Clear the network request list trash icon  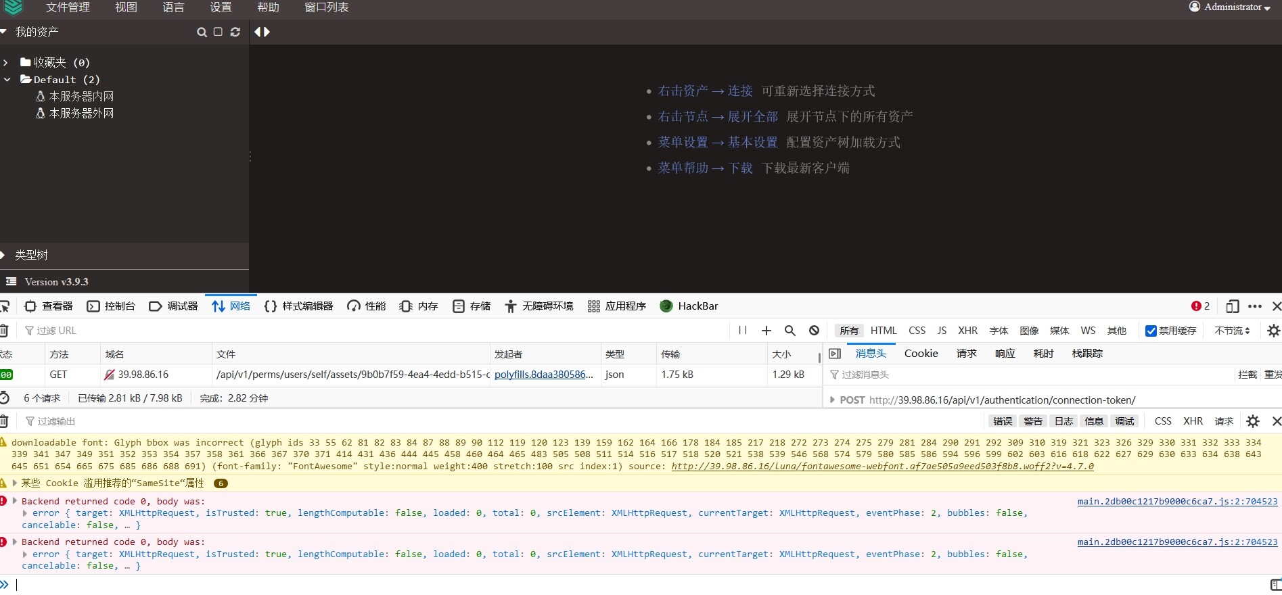click(4, 331)
